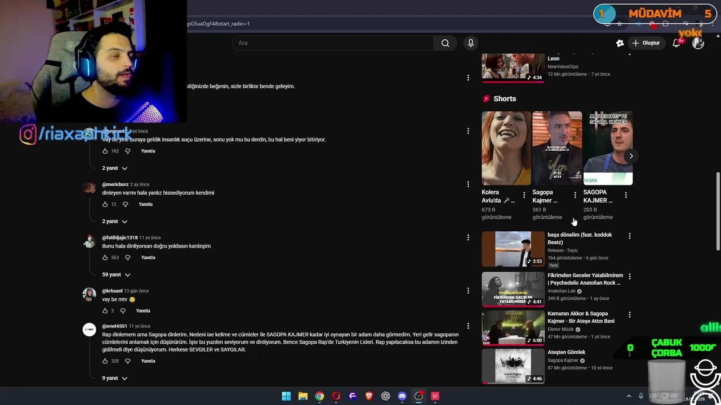Open the @onet4551 profile avatar

(x=89, y=330)
